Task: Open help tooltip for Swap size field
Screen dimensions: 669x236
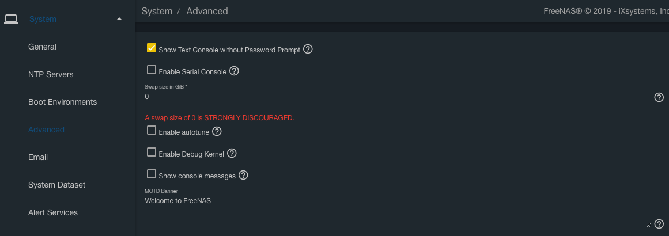Action: click(659, 97)
